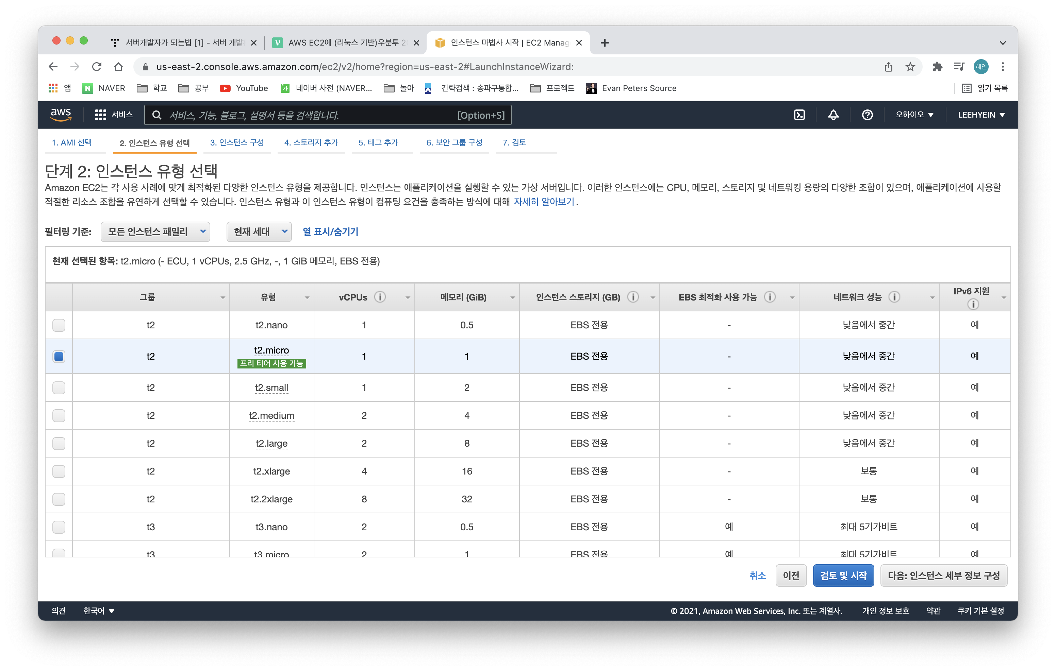The width and height of the screenshot is (1056, 671).
Task: Click the vCPUs column info icon
Action: 380,297
